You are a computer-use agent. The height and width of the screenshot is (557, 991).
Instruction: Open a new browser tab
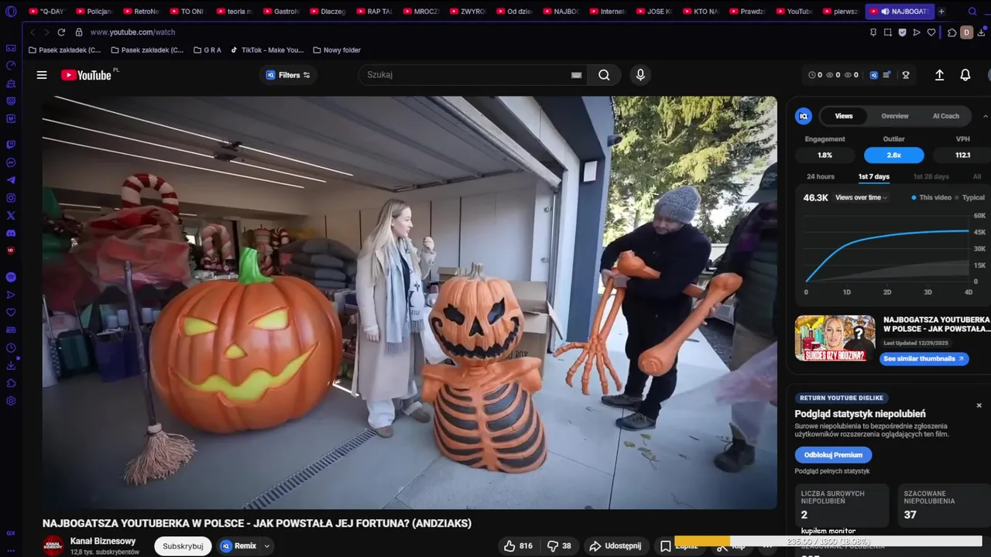click(x=941, y=12)
